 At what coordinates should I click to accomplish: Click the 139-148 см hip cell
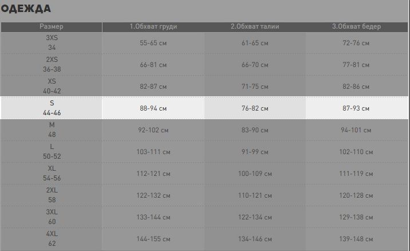356,239
